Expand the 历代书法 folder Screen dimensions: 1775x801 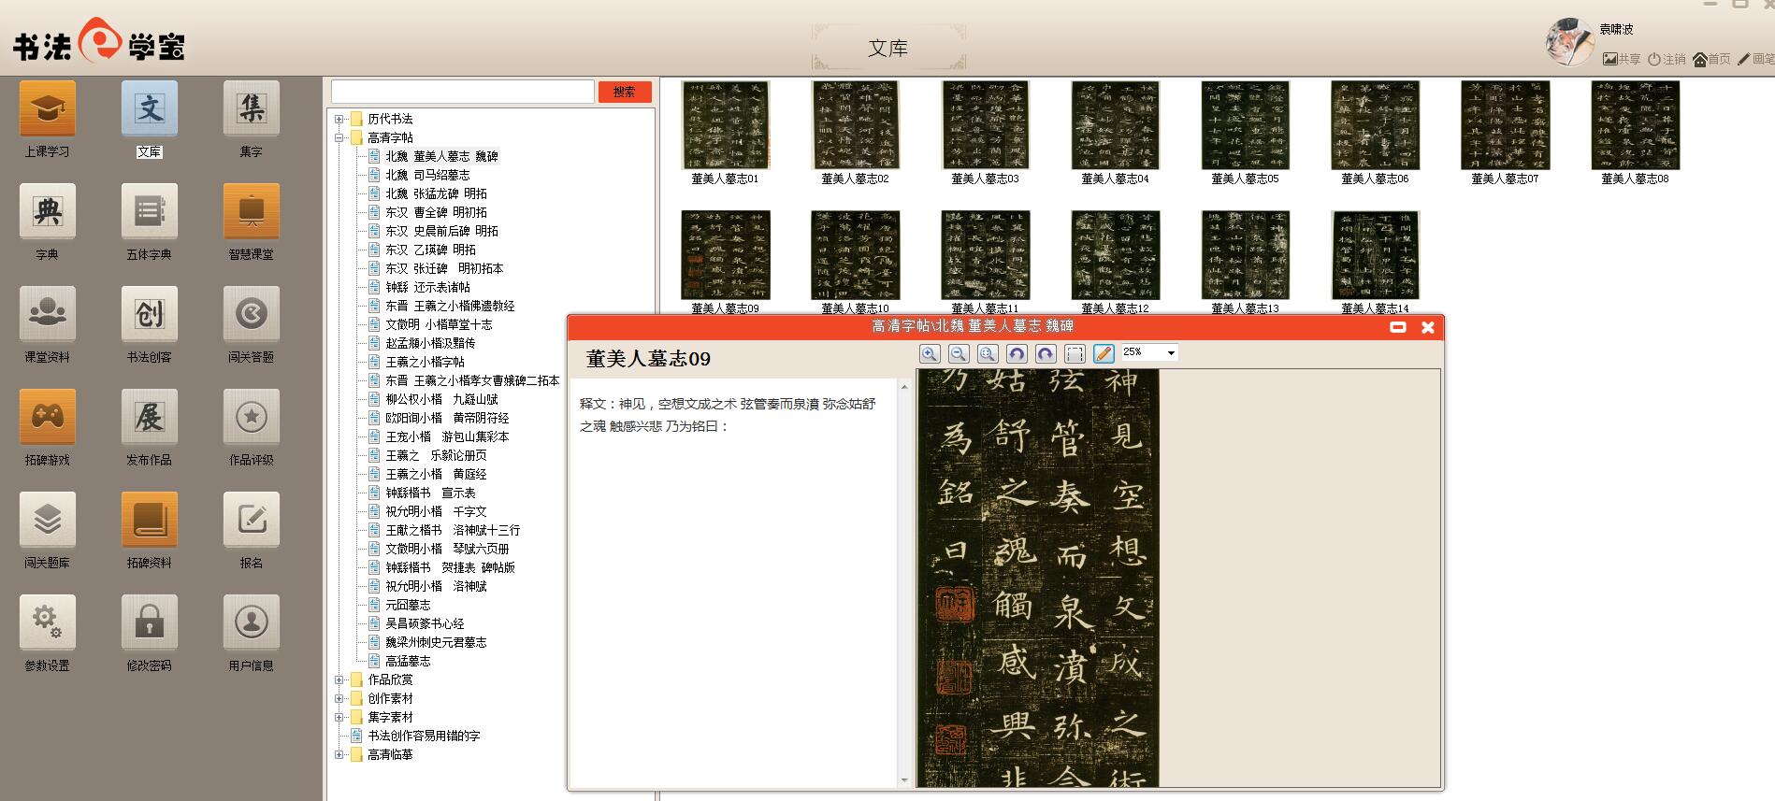[339, 119]
